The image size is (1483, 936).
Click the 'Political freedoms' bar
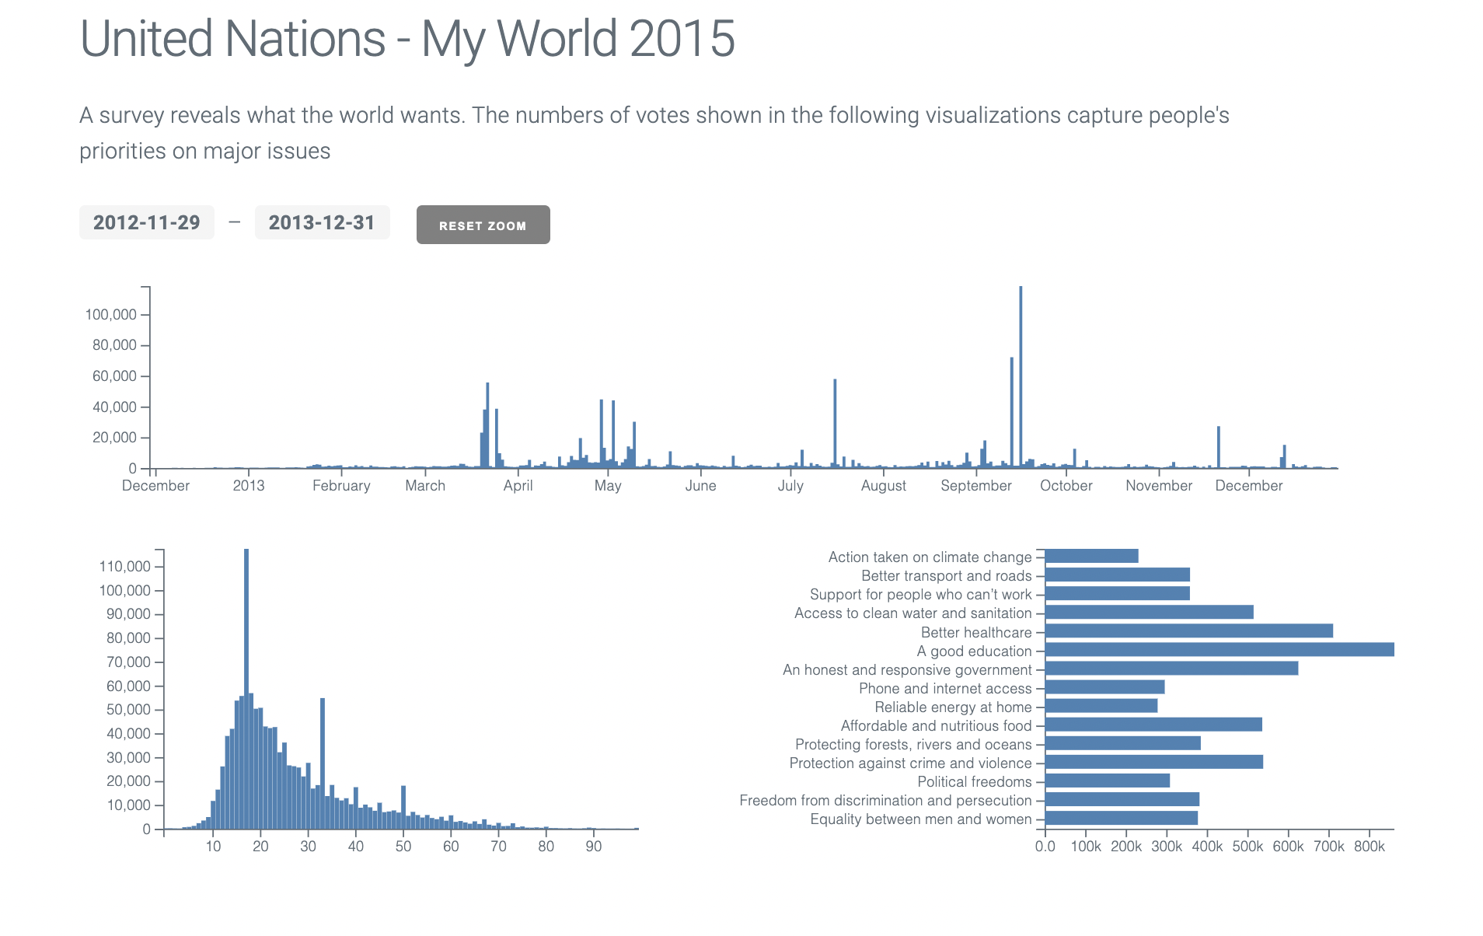pyautogui.click(x=1108, y=781)
